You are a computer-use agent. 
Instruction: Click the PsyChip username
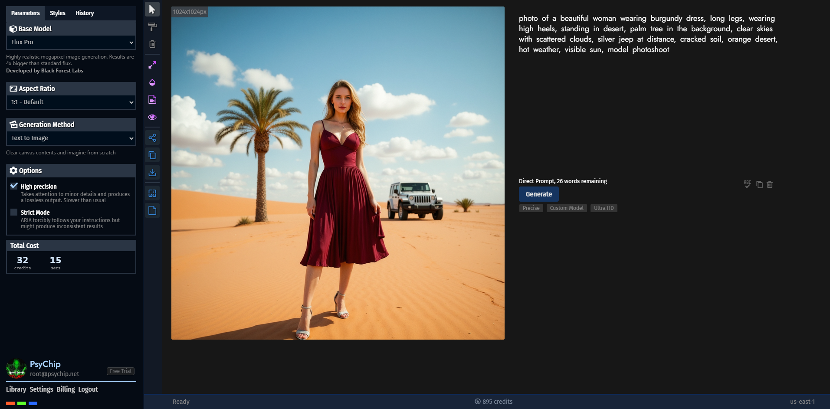click(45, 364)
